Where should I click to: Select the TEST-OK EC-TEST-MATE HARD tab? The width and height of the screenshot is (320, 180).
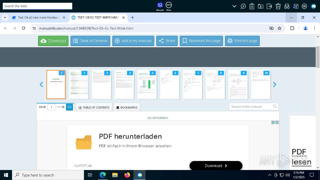tap(98, 17)
